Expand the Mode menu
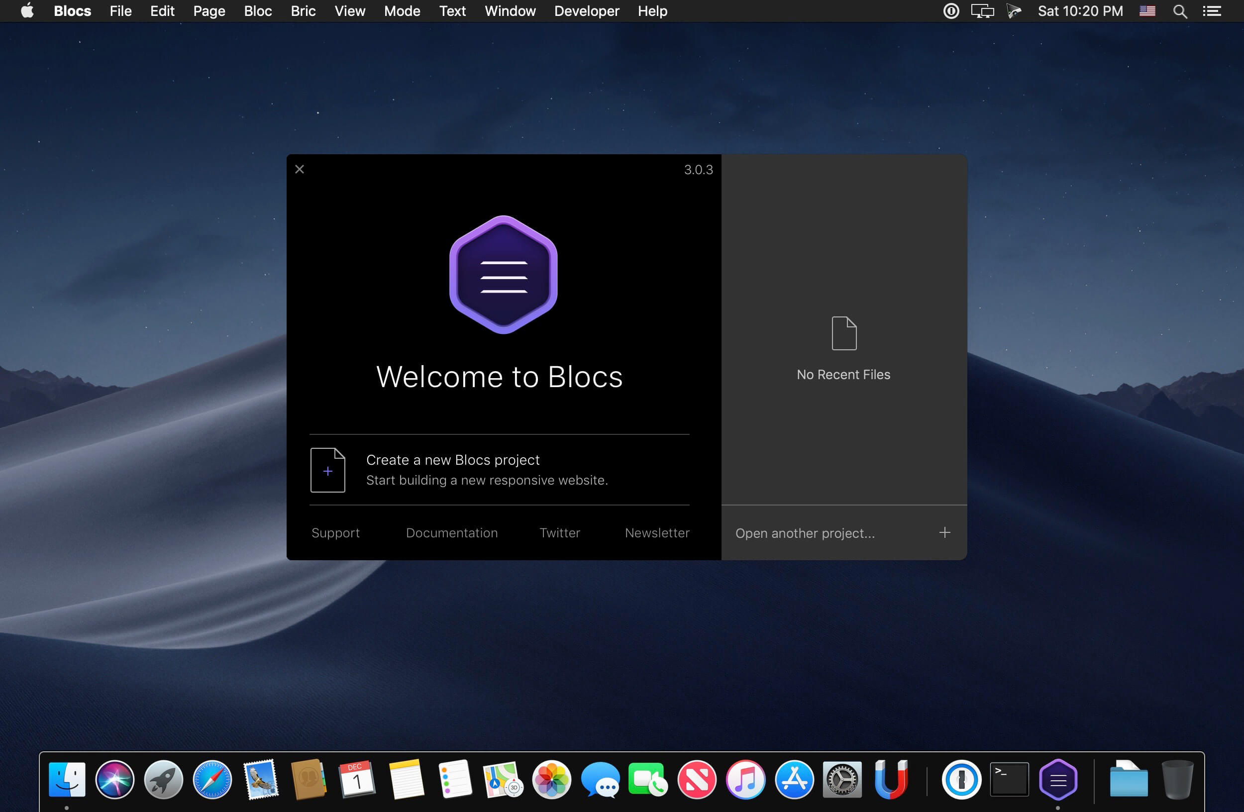Screen dimensions: 1244x812 401,11
